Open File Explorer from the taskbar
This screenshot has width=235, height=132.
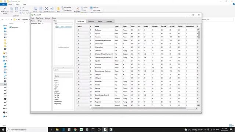(57, 129)
